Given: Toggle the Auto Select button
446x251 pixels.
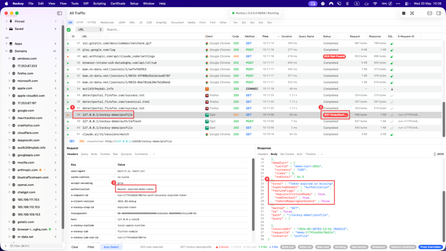Looking at the screenshot, I should click(111, 247).
